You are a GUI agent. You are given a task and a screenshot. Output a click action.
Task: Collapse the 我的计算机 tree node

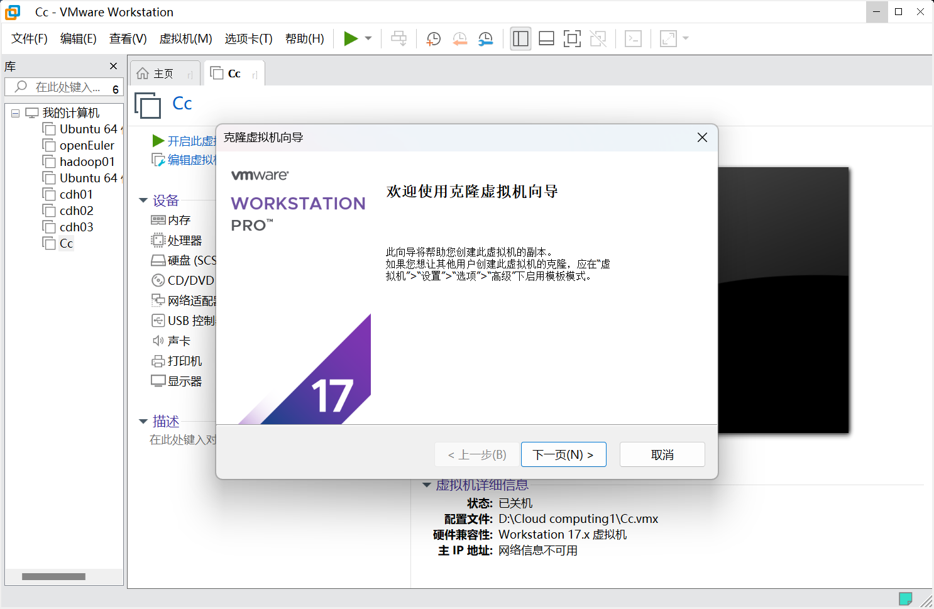16,114
